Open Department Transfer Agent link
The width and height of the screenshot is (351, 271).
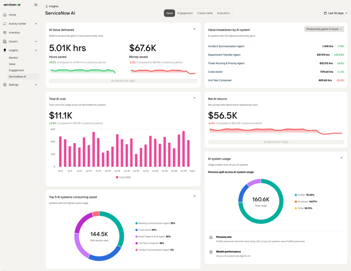224,55
